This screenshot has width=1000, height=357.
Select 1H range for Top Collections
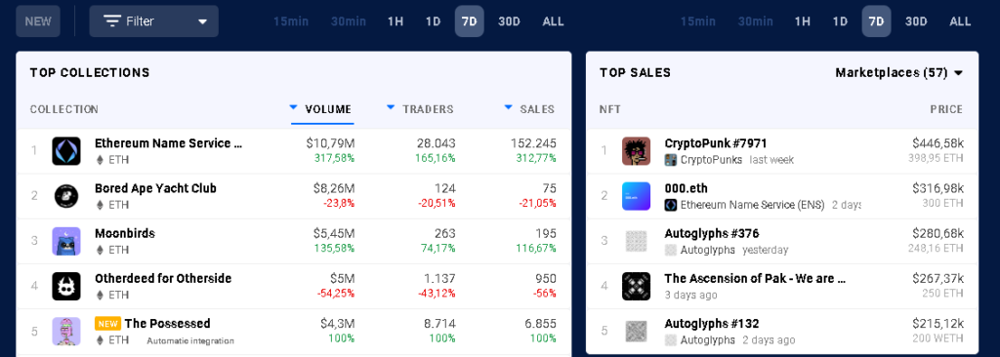coord(396,21)
